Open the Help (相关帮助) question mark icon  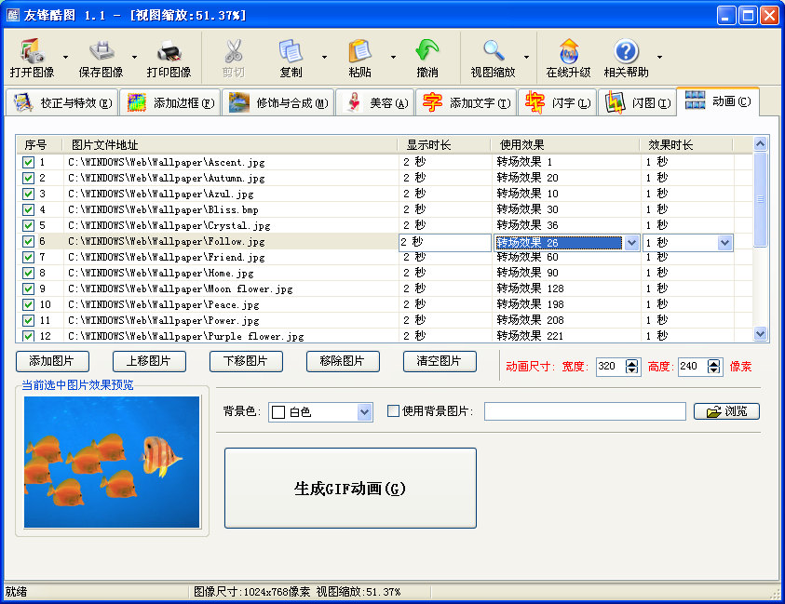(x=627, y=52)
